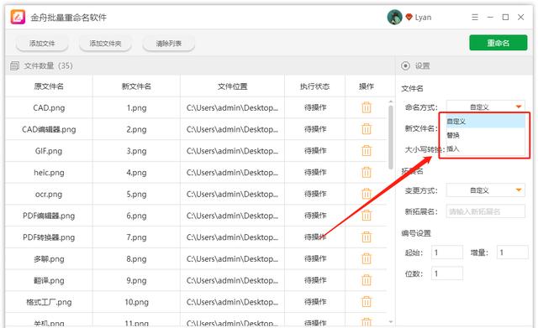
Task: Click the 增量 number field
Action: (x=512, y=253)
